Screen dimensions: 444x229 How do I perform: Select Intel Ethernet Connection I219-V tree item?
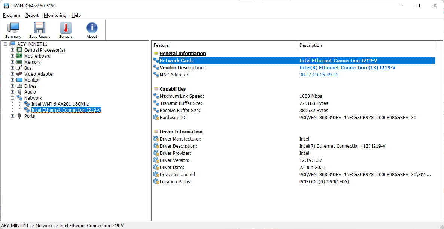point(66,110)
